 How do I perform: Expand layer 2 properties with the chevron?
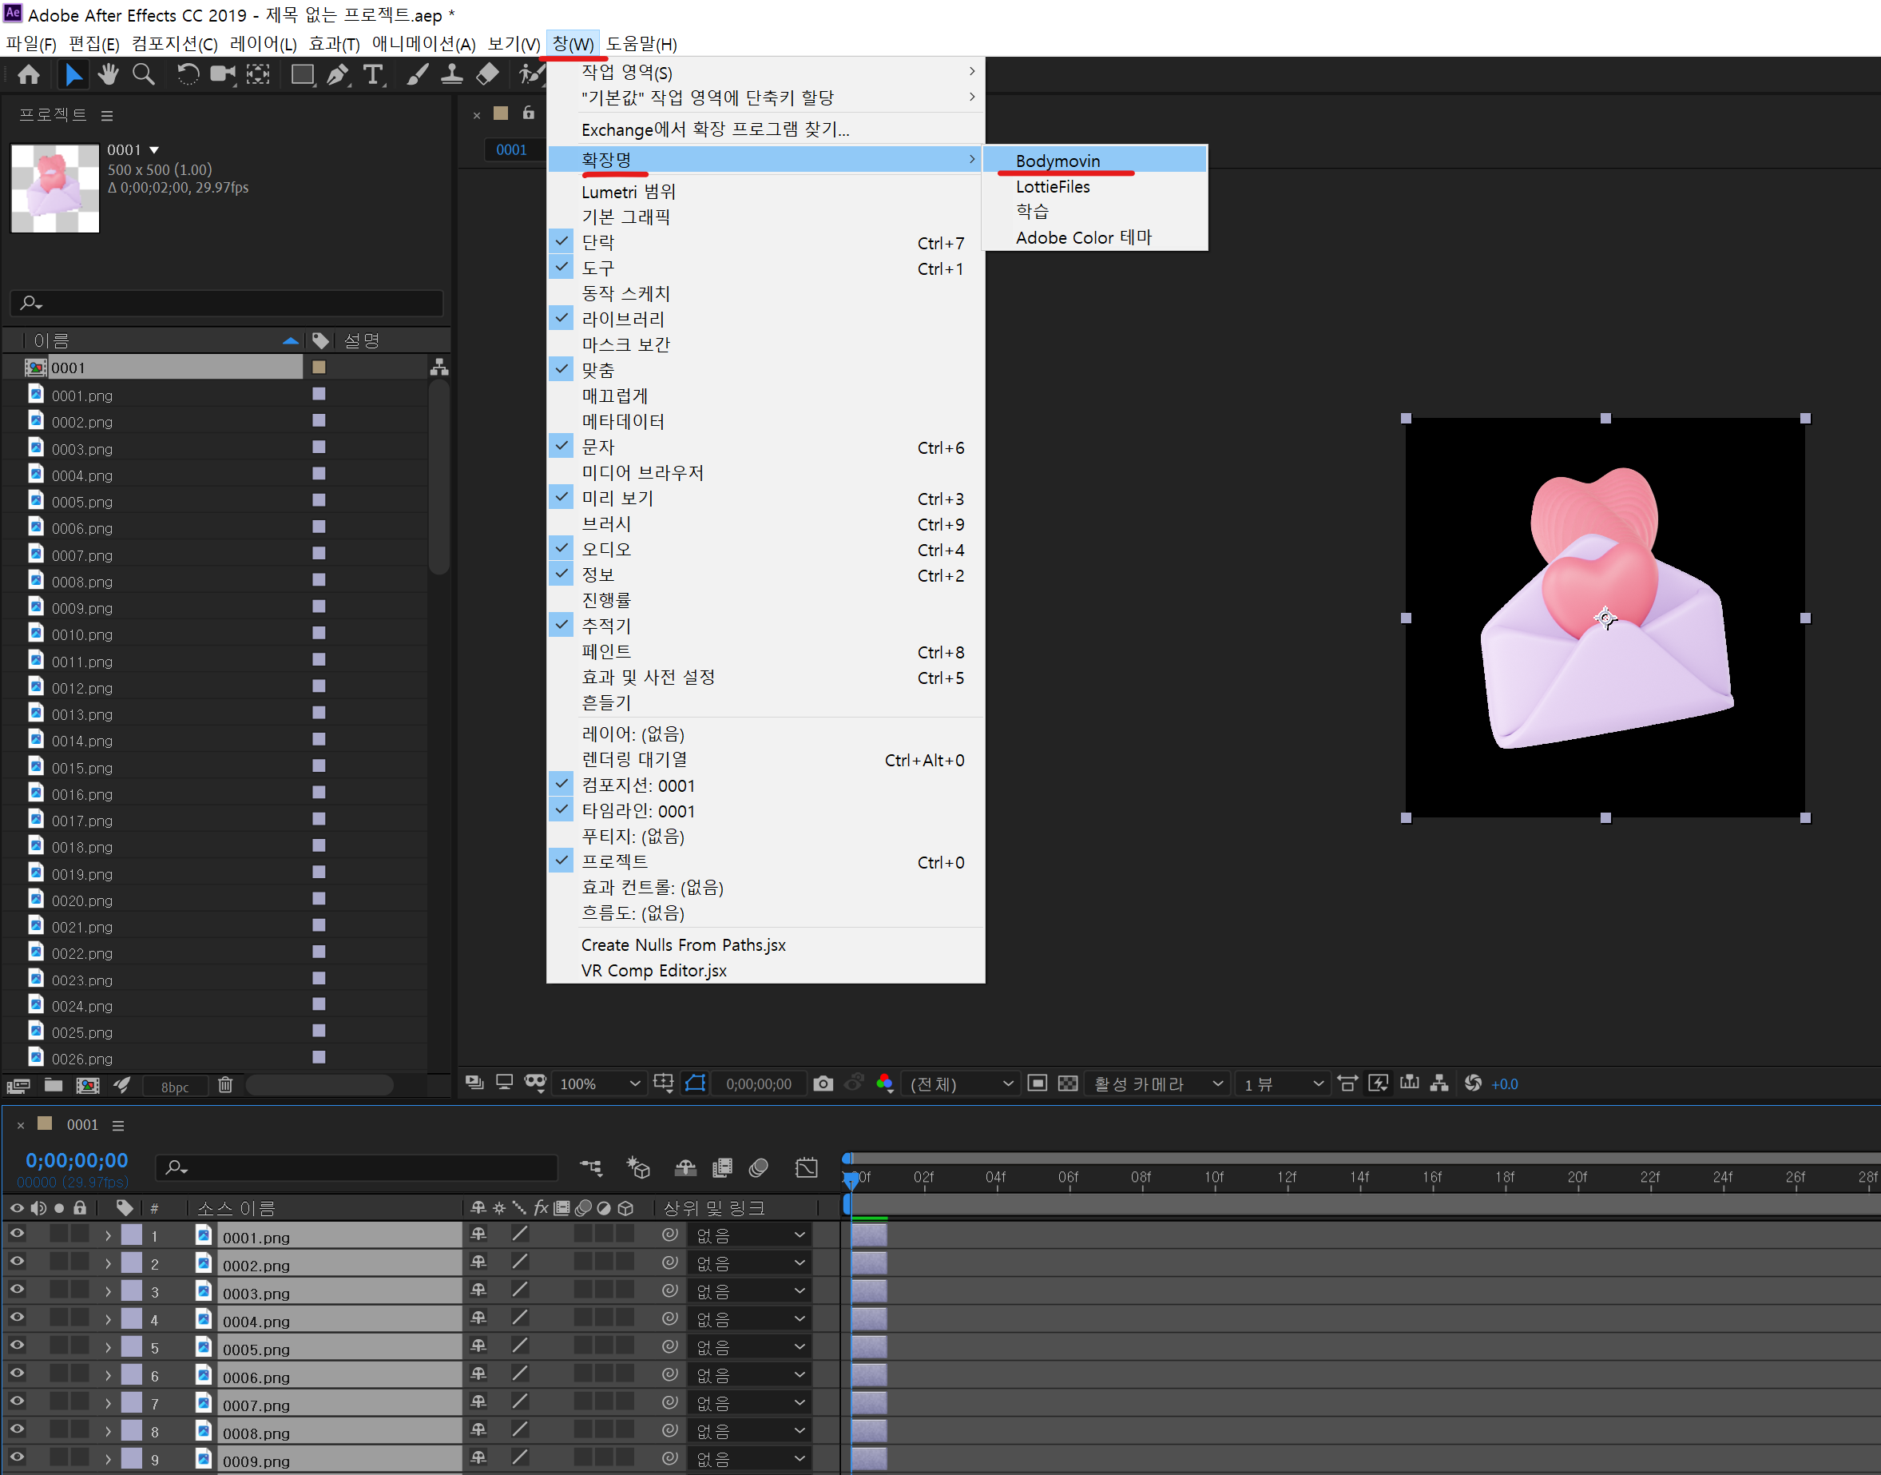pos(108,1263)
